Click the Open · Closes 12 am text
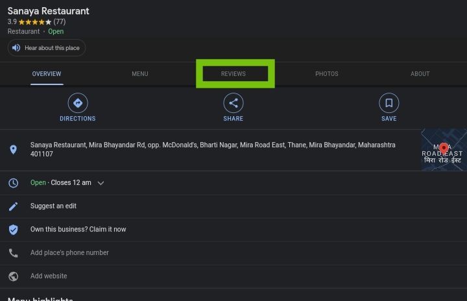Image resolution: width=467 pixels, height=301 pixels. tap(61, 182)
